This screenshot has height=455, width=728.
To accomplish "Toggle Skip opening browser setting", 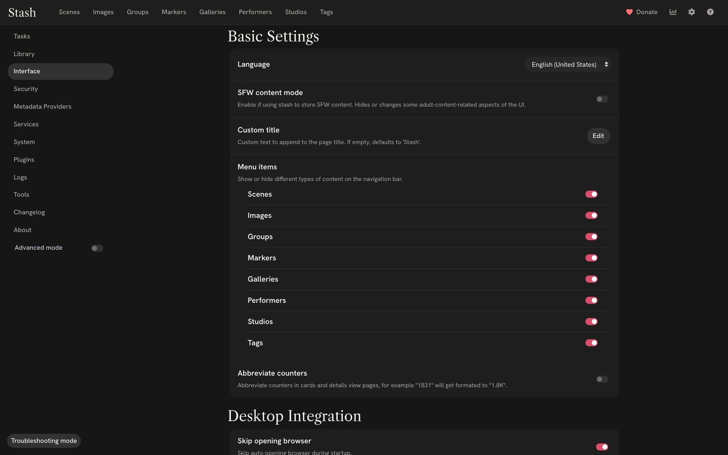I will [x=602, y=447].
